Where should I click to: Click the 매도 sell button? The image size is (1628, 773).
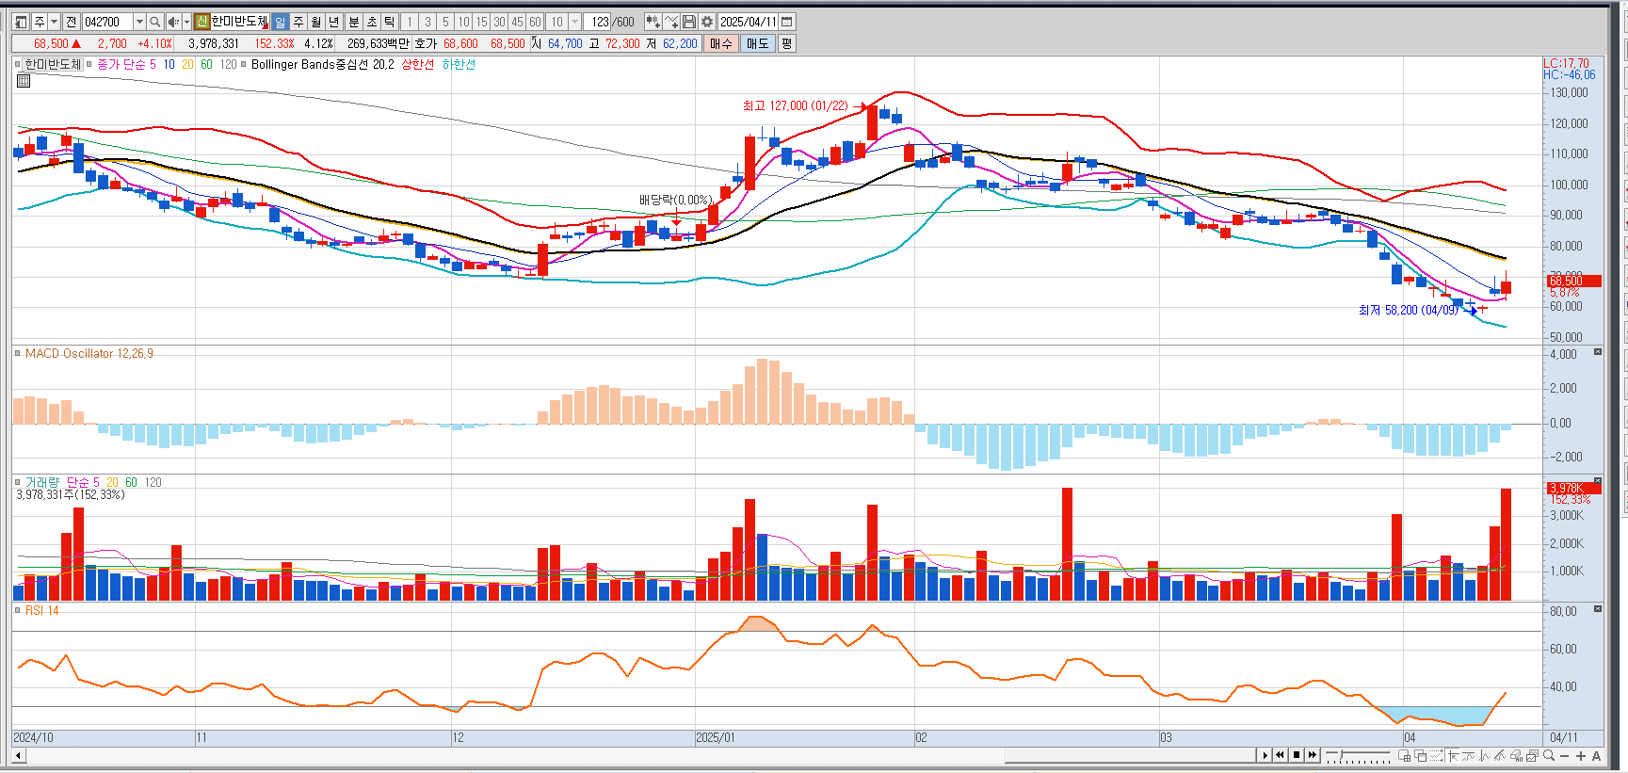[x=758, y=43]
